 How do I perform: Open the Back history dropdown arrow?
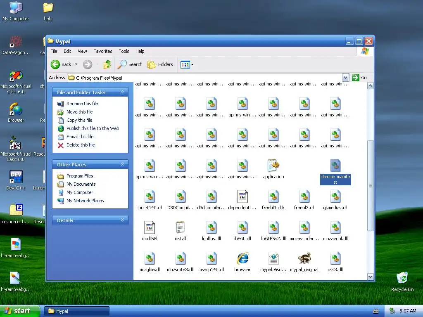[76, 64]
